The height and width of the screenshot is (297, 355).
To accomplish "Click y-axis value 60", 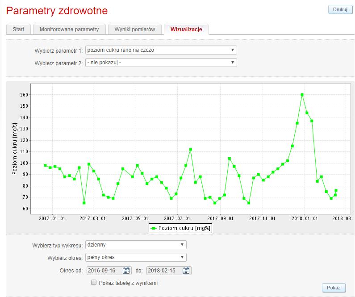I will point(25,209).
